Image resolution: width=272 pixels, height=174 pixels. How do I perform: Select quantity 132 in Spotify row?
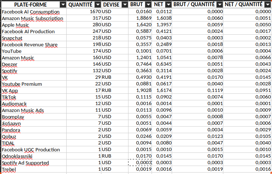[84, 71]
